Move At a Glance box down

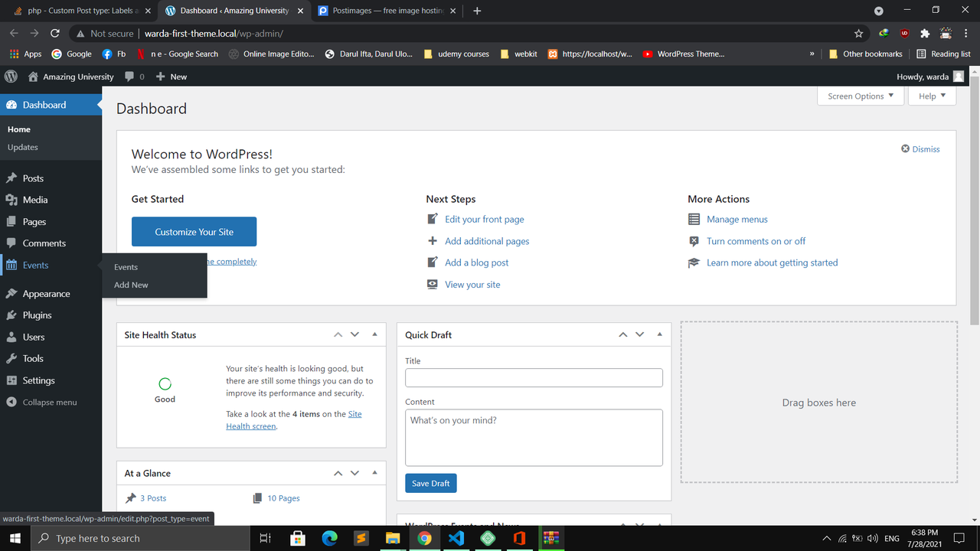pyautogui.click(x=354, y=473)
